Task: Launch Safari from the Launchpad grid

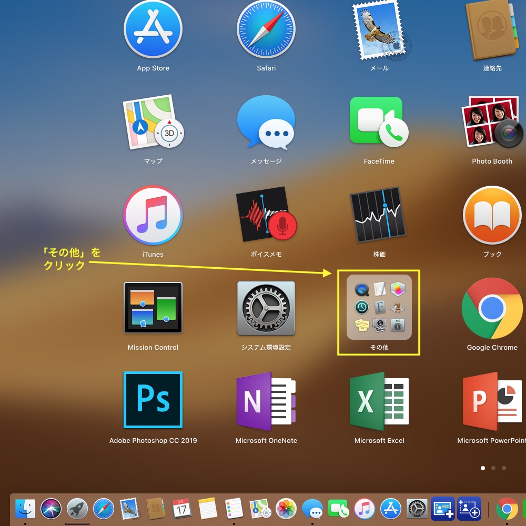Action: (266, 29)
